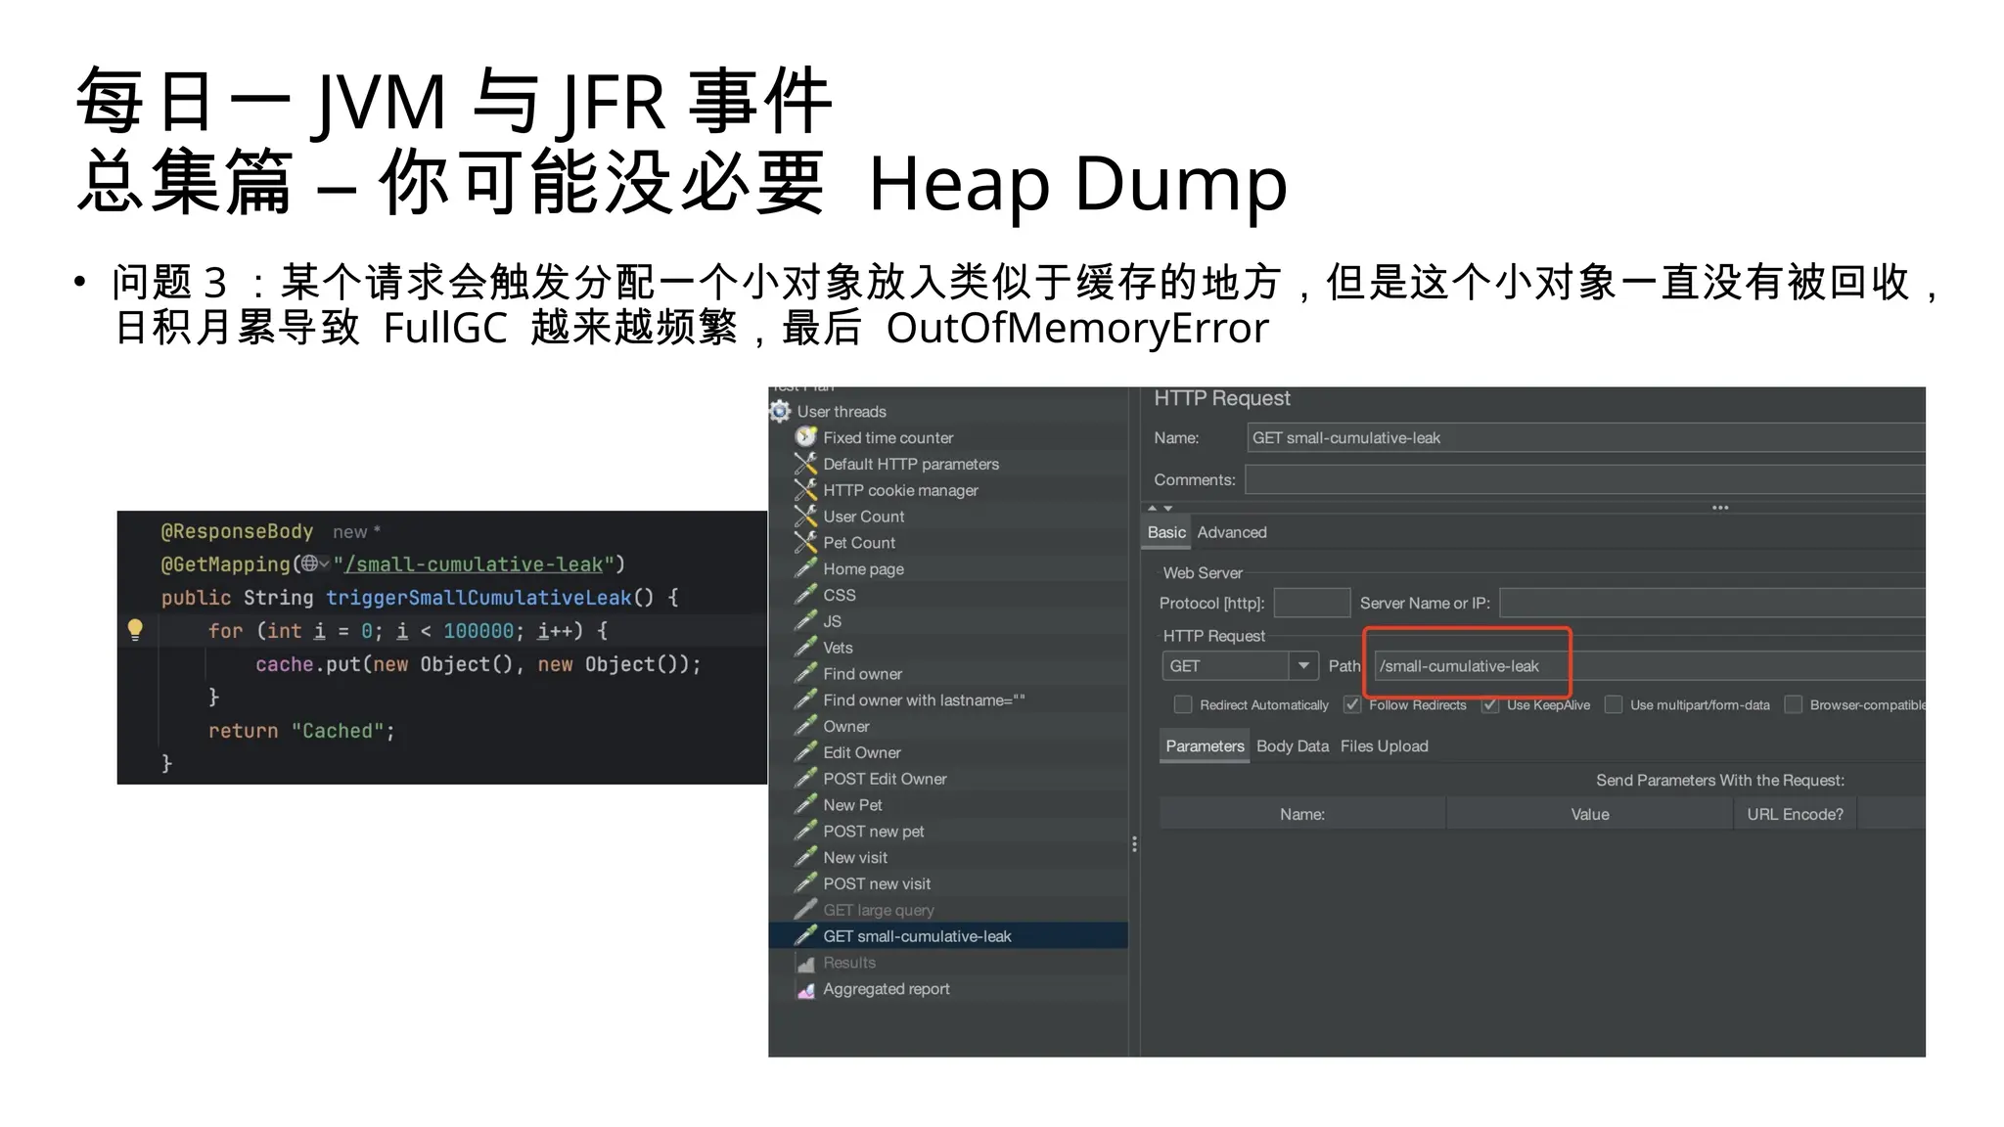Click the /small-cumulative-leak URL link in code
The image size is (2004, 1127).
pos(474,564)
